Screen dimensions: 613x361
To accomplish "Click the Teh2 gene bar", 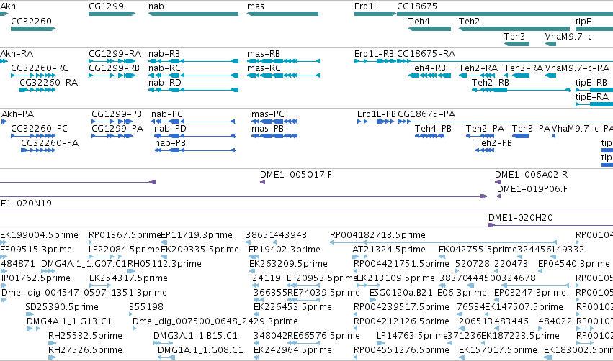I will click(514, 29).
